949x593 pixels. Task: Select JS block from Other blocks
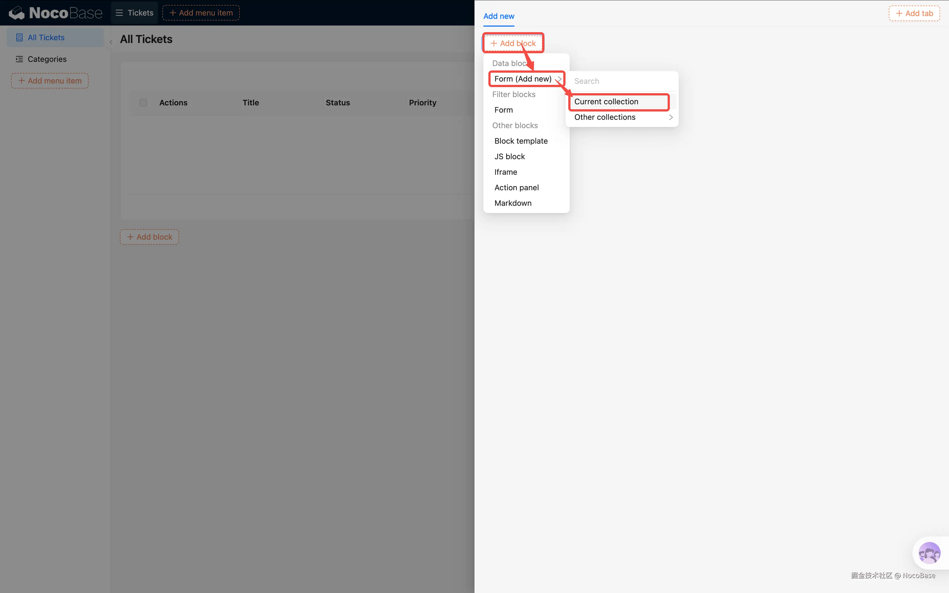[509, 156]
